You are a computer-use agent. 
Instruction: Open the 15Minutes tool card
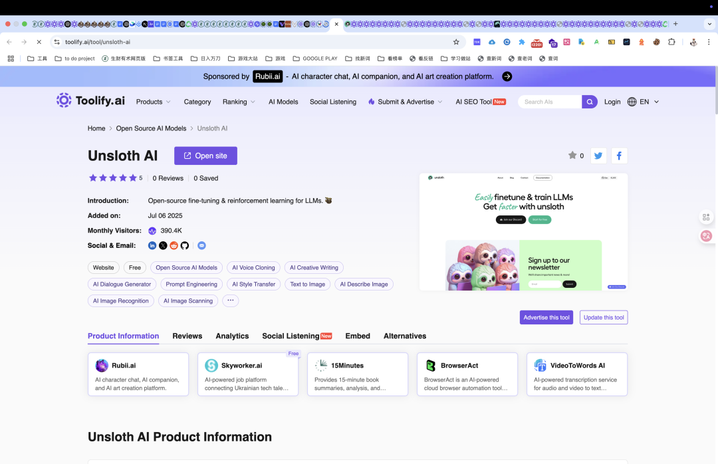click(x=358, y=374)
